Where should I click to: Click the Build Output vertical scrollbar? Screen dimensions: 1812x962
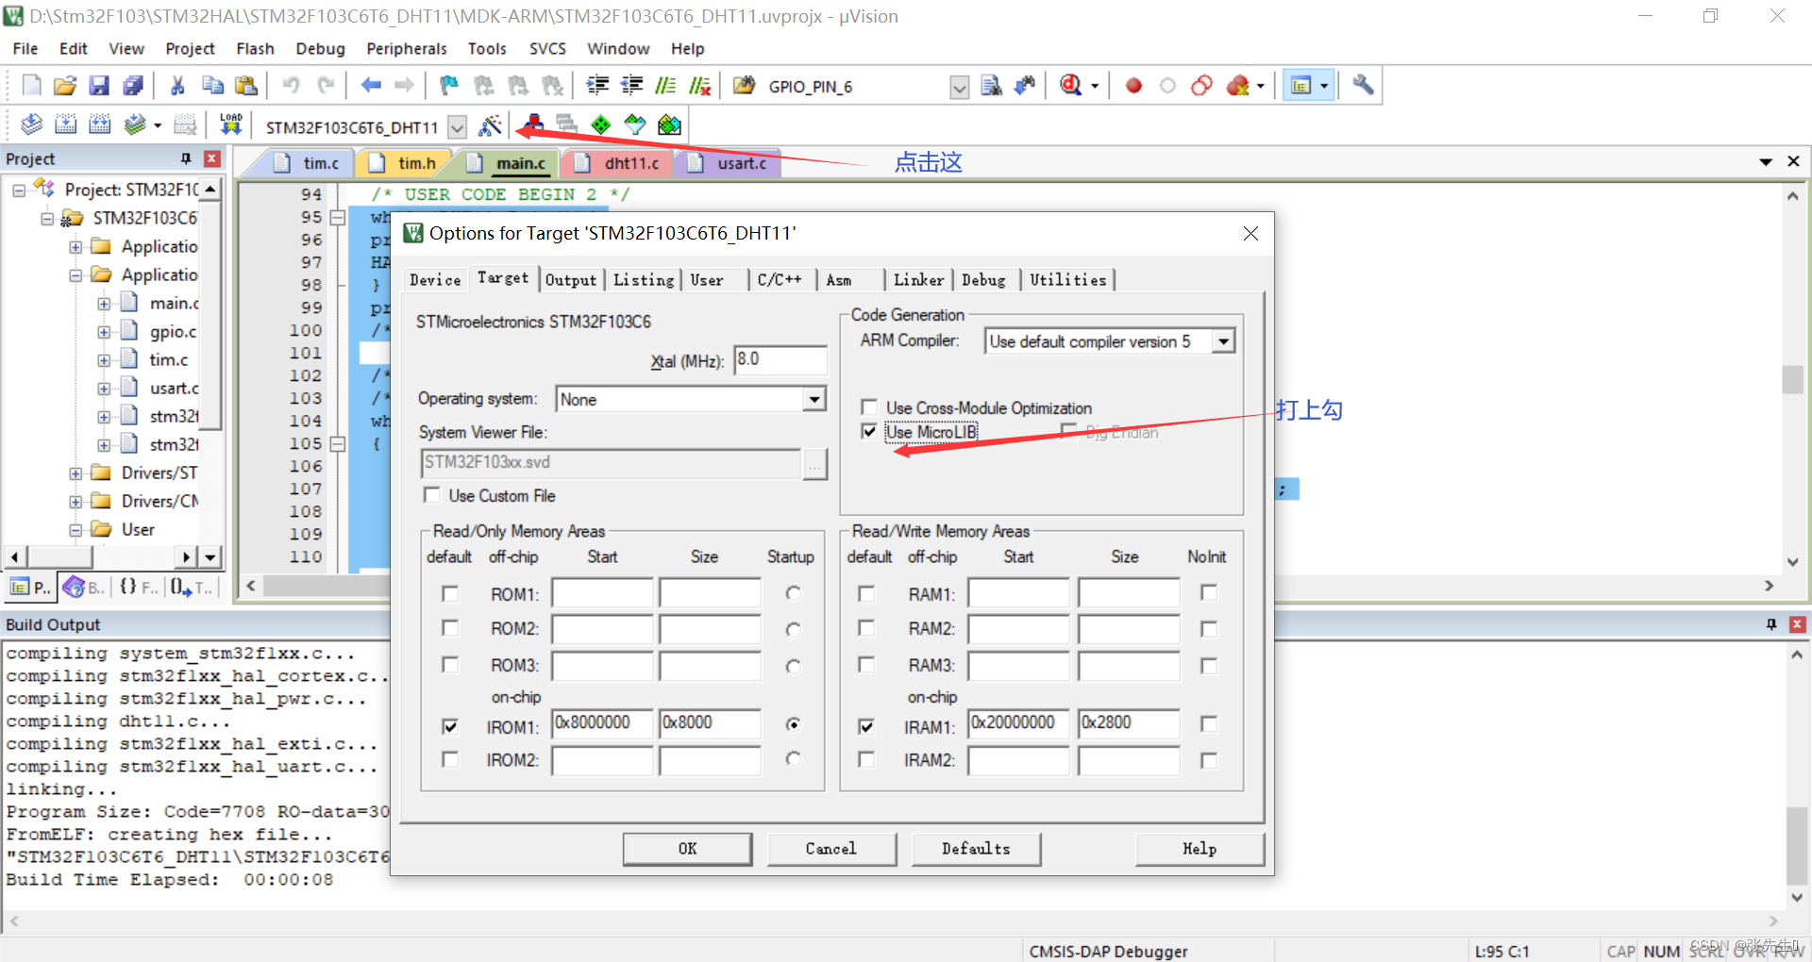[x=1796, y=775]
